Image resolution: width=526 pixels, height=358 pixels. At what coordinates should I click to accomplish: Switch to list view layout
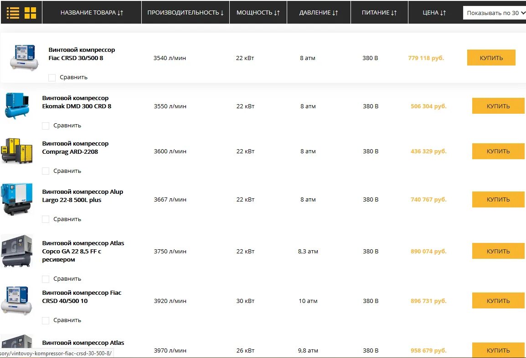(x=13, y=13)
